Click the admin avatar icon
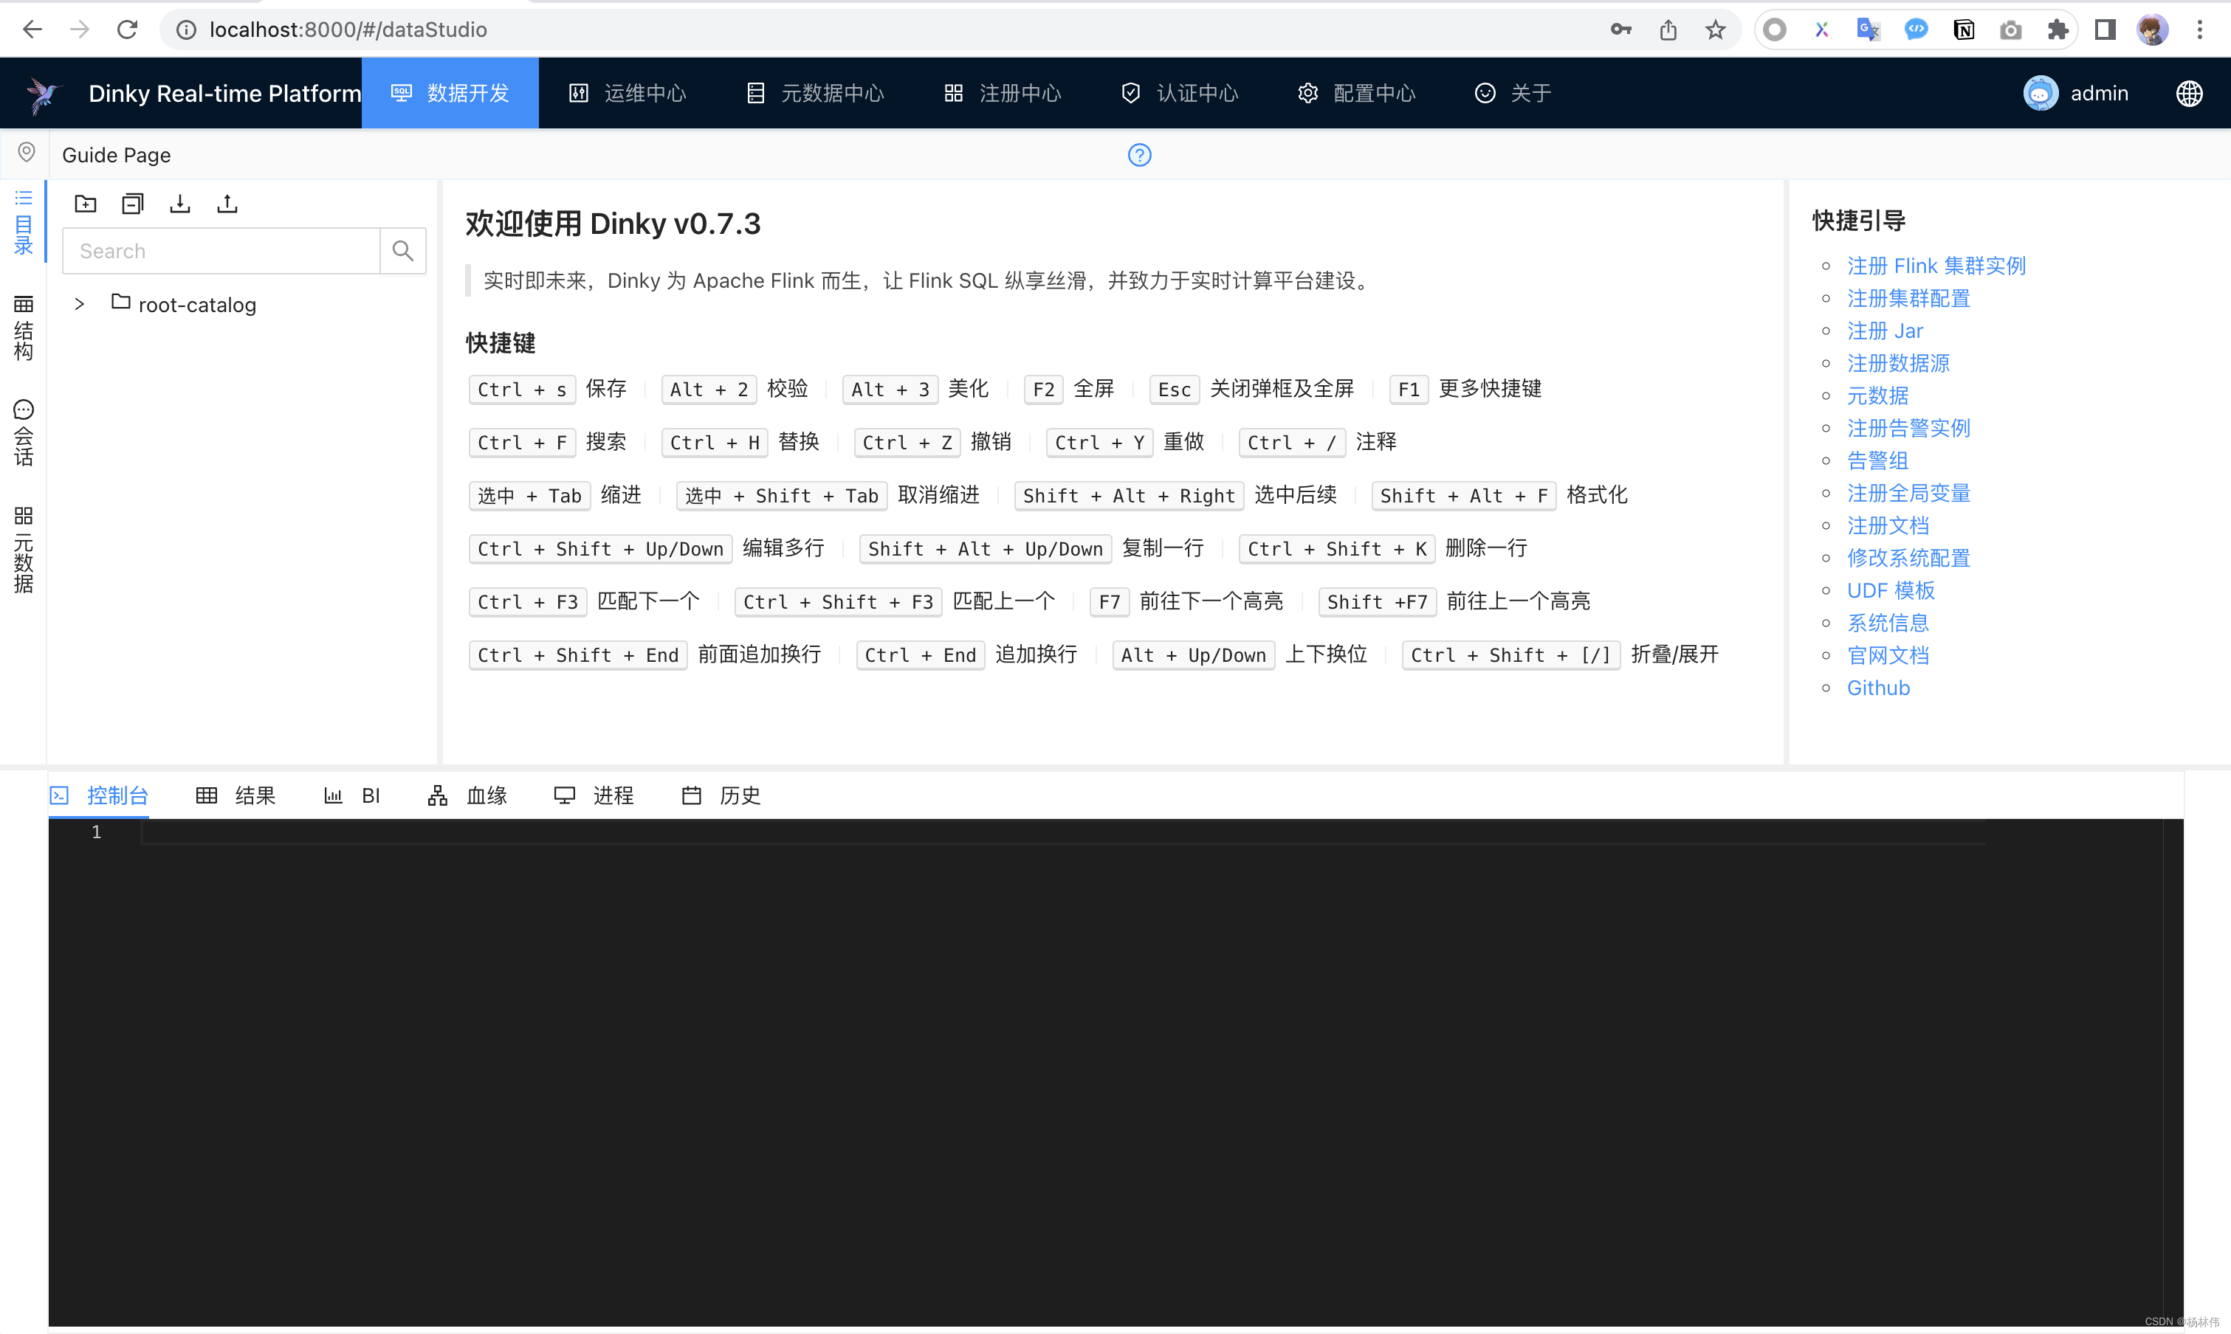 tap(2041, 94)
